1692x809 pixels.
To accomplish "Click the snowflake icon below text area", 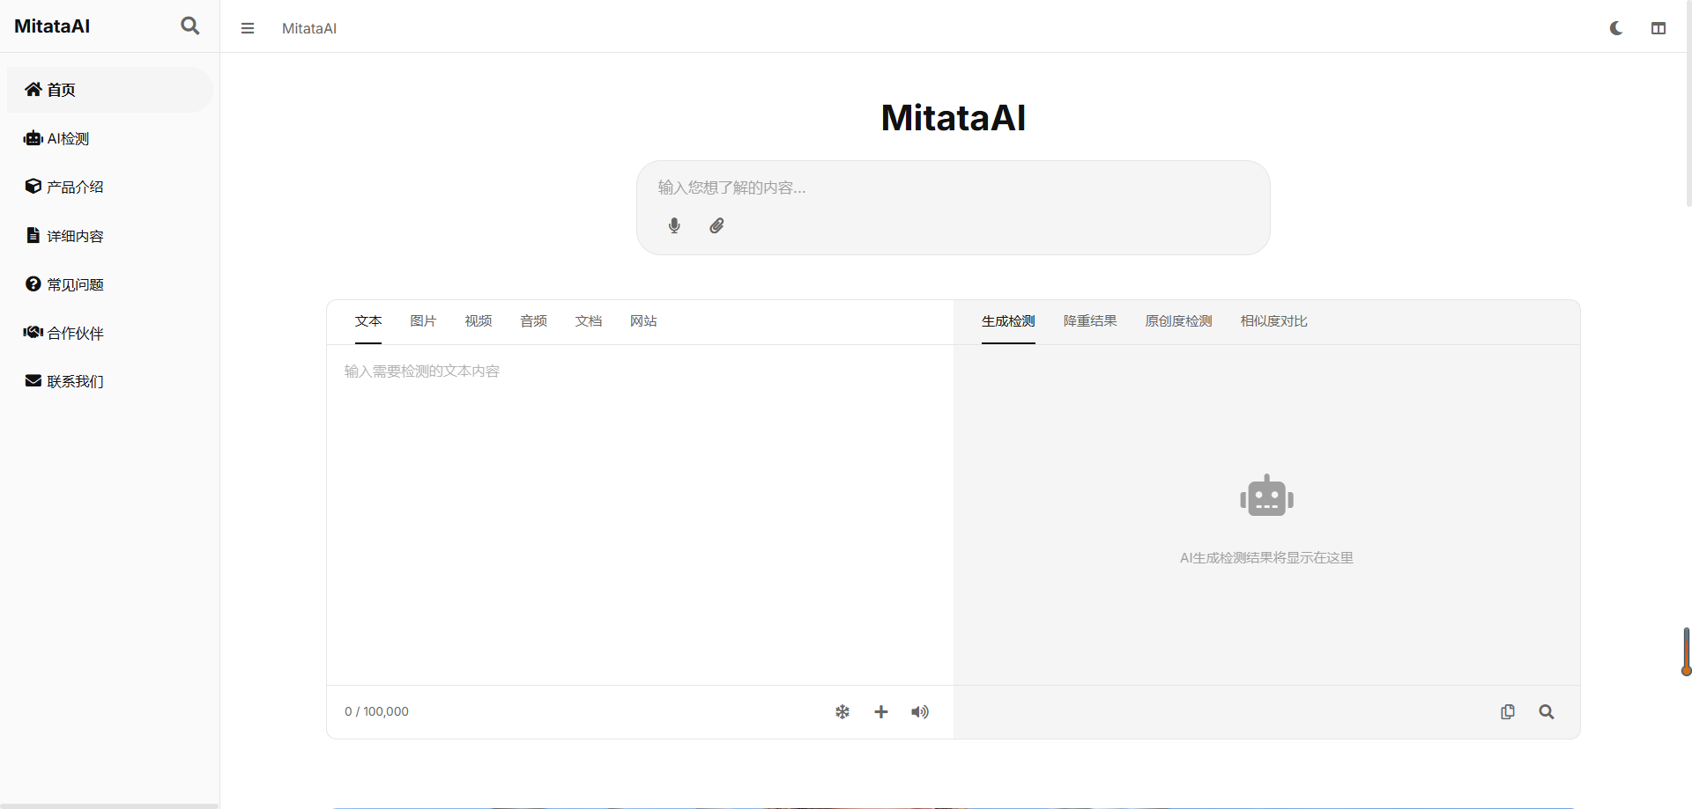I will coord(842,712).
